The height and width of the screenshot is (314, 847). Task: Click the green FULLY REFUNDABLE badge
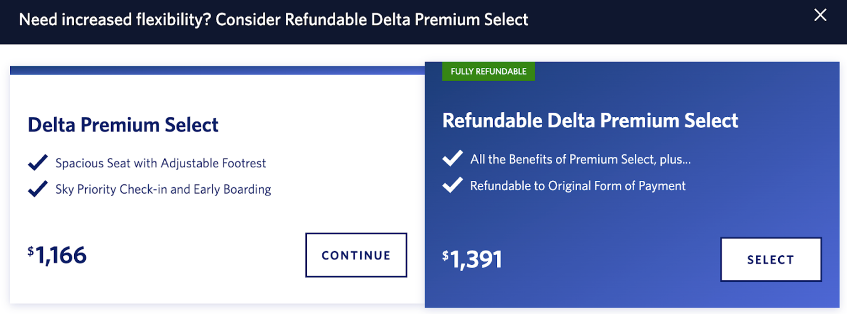(488, 71)
